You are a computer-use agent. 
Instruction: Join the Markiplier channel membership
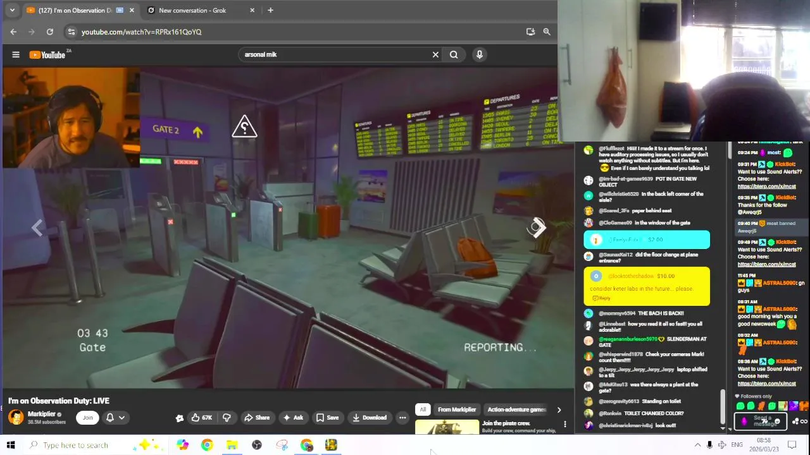point(87,417)
